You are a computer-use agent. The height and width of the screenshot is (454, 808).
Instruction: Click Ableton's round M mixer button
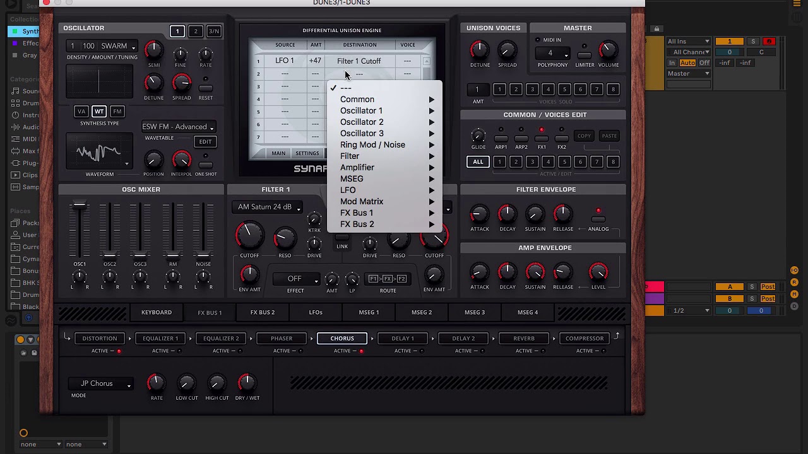coord(794,294)
